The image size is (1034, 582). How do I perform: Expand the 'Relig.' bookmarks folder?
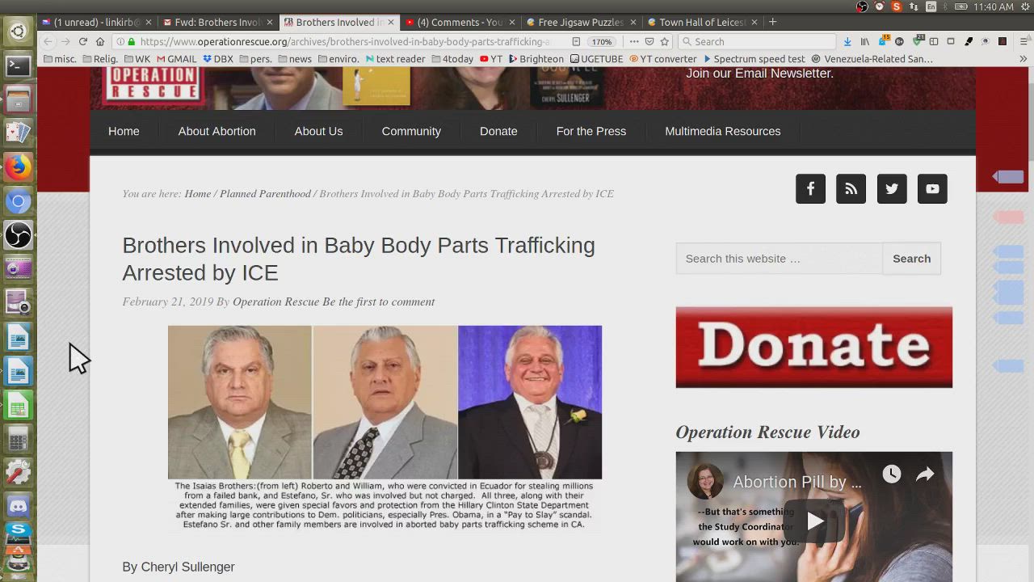(x=99, y=59)
